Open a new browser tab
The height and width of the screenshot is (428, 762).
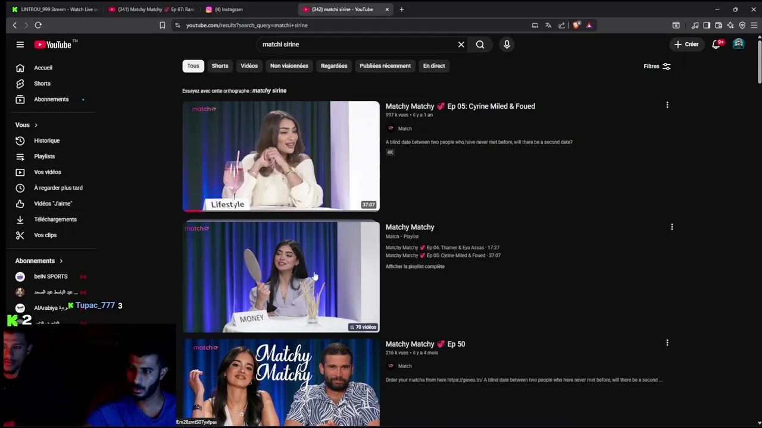[x=401, y=10]
